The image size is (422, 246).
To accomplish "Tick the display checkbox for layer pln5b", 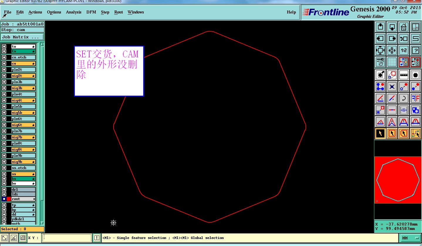I will [x=4, y=106].
